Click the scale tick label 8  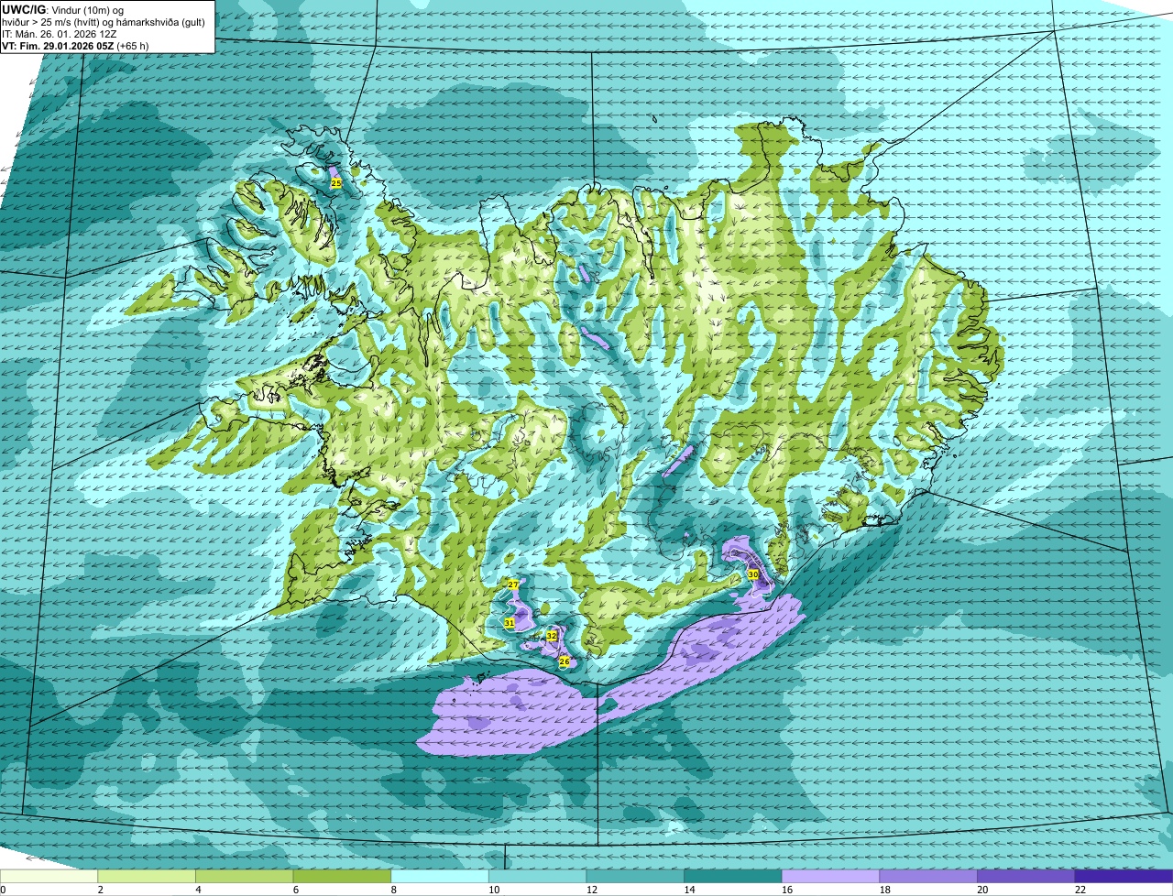point(393,890)
